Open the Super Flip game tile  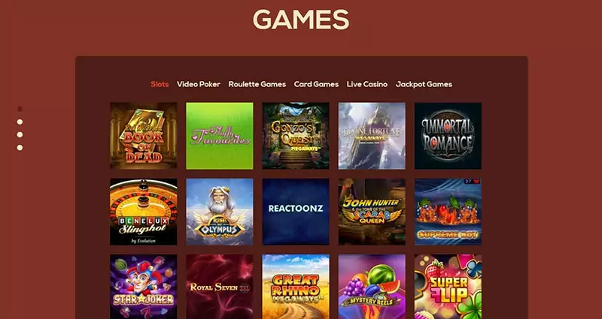448,287
